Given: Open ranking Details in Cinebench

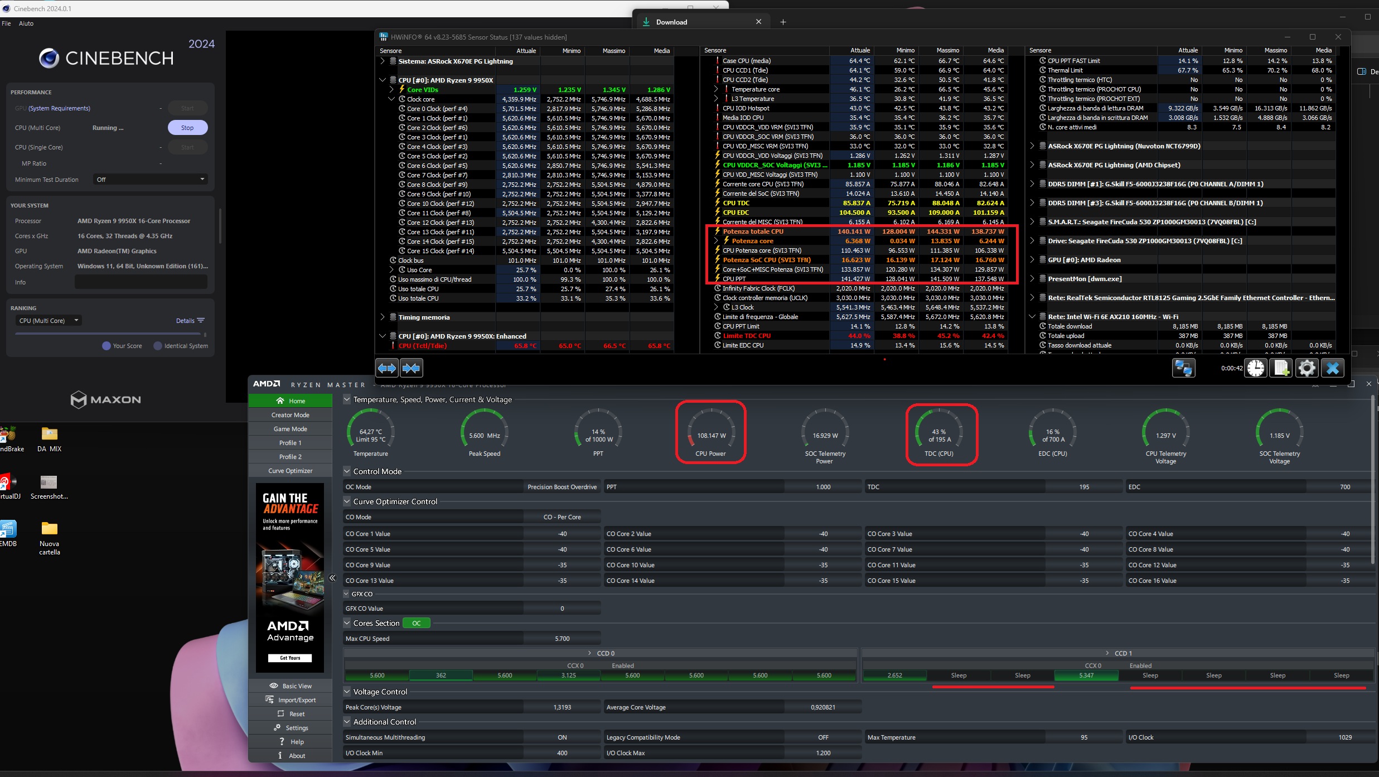Looking at the screenshot, I should tap(190, 321).
